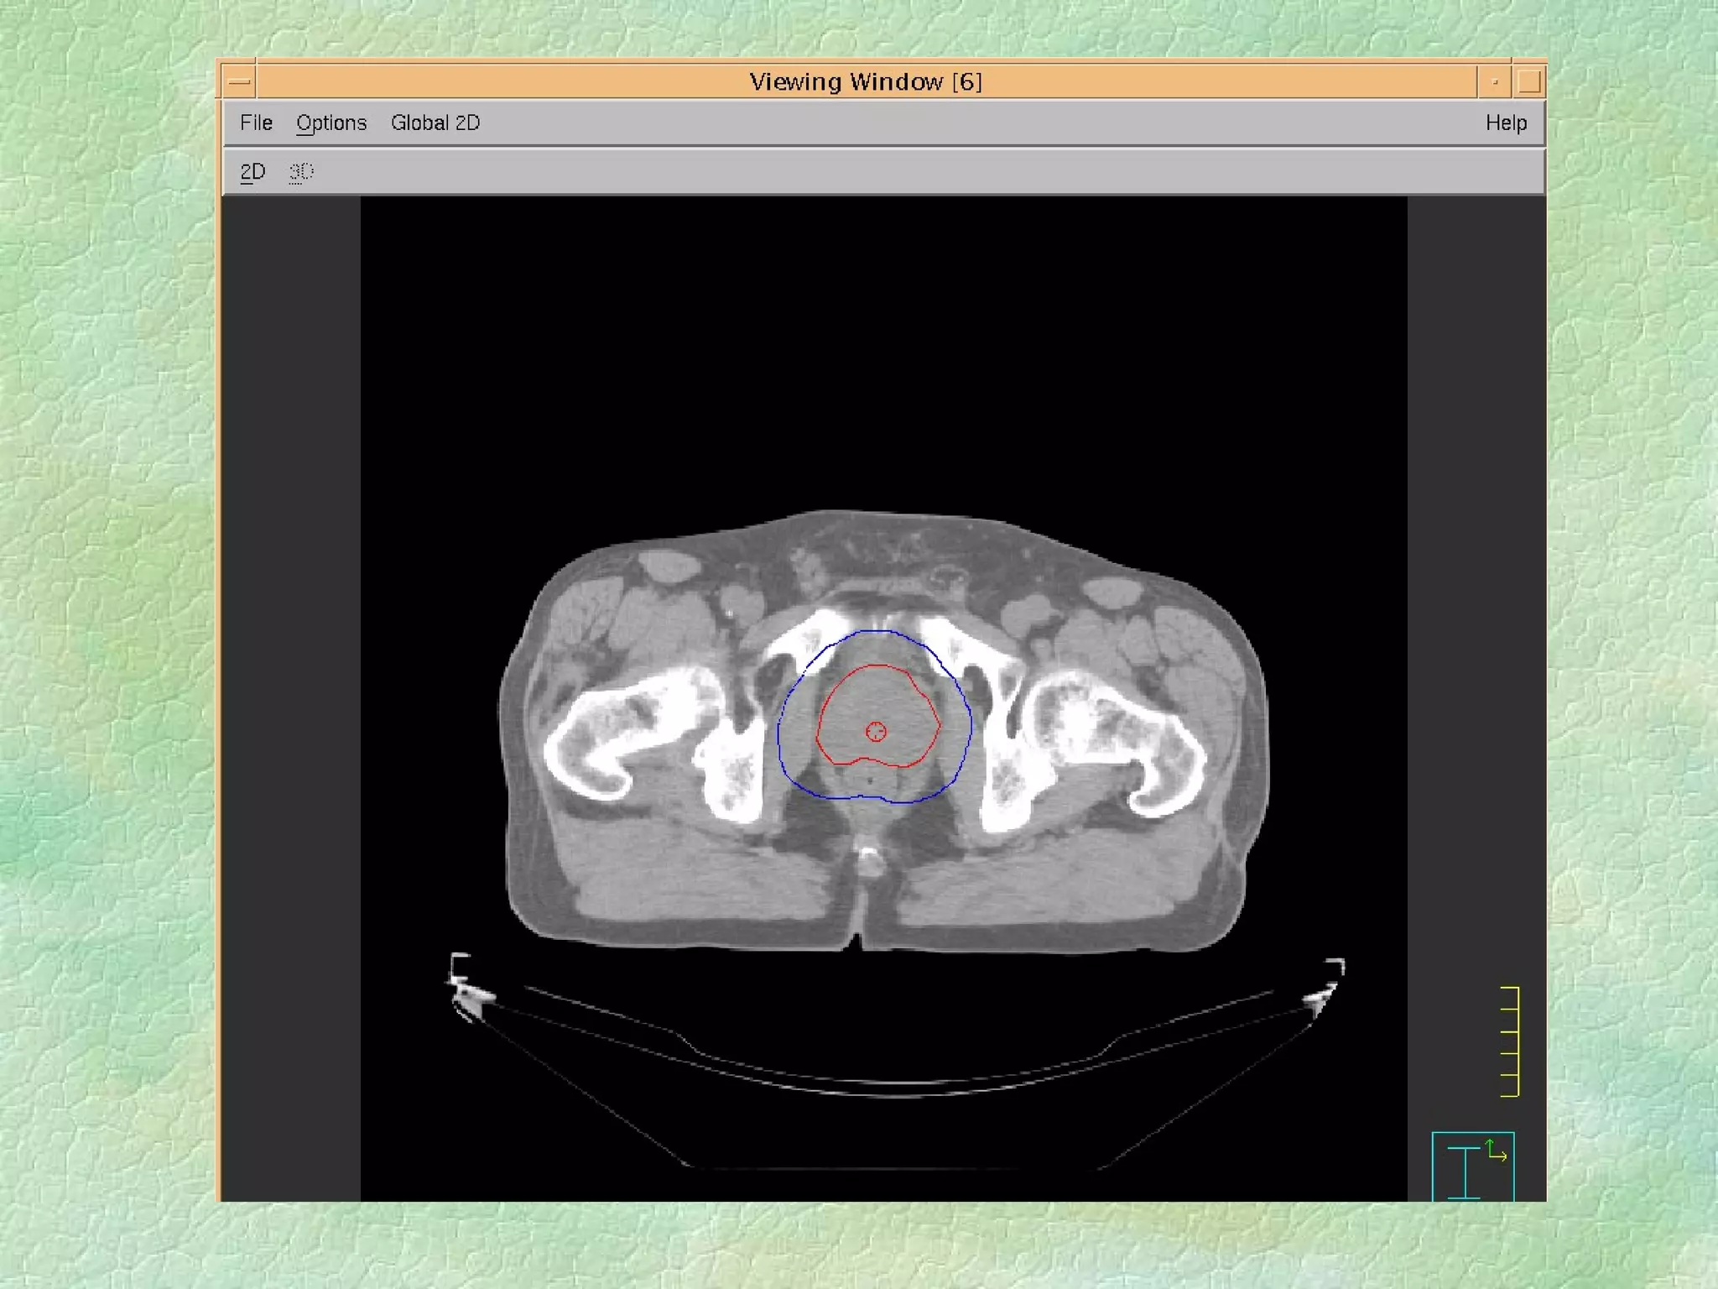
Task: Click the yellow scale ruler
Action: click(1510, 1041)
